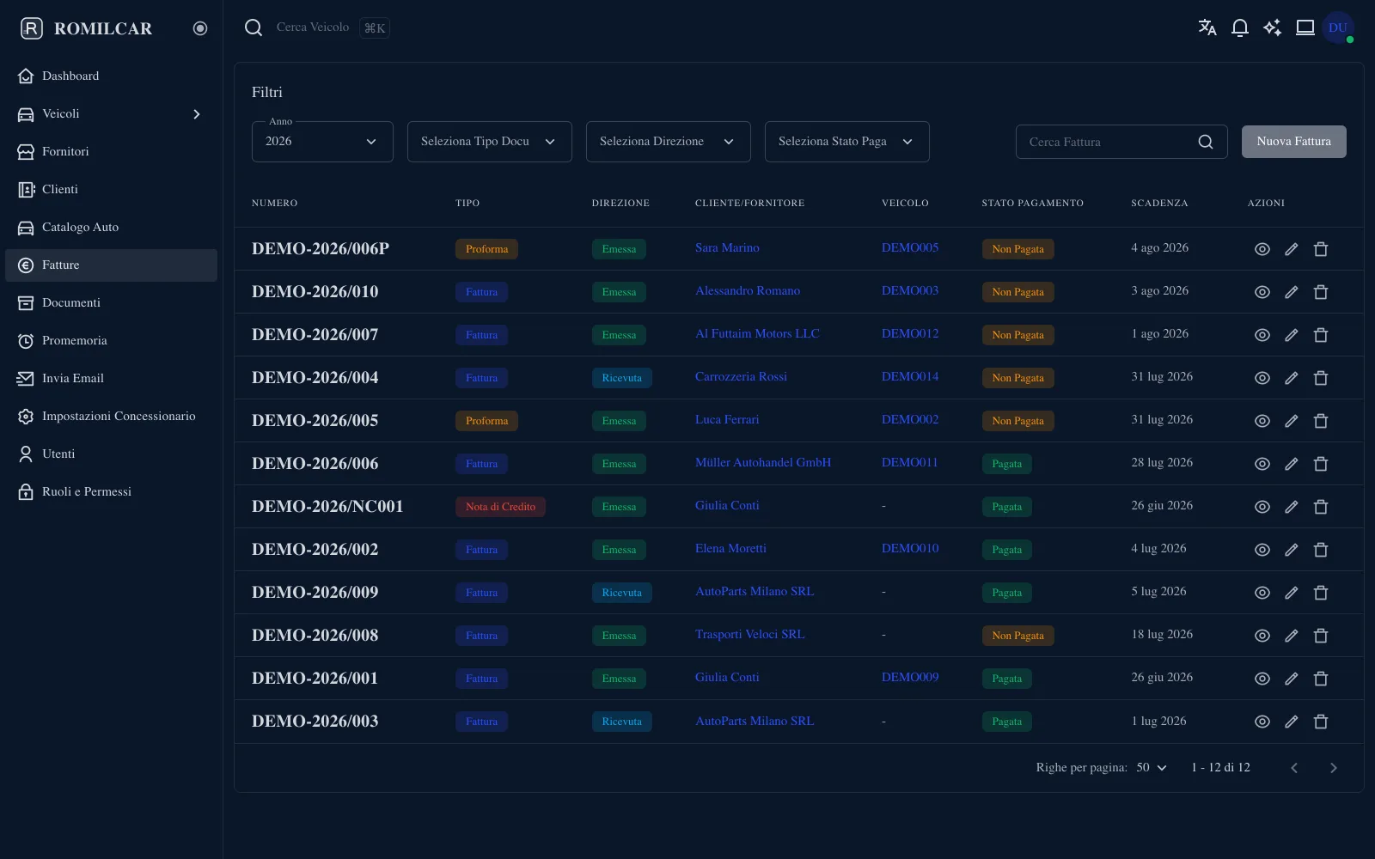
Task: Click the Nuova Fattura button
Action: [x=1293, y=142]
